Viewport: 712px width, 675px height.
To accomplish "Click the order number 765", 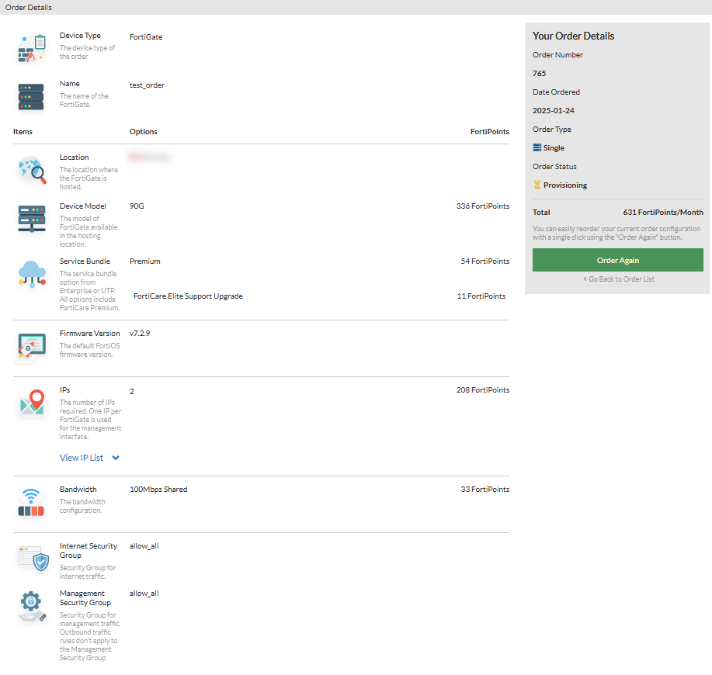I will click(x=539, y=73).
